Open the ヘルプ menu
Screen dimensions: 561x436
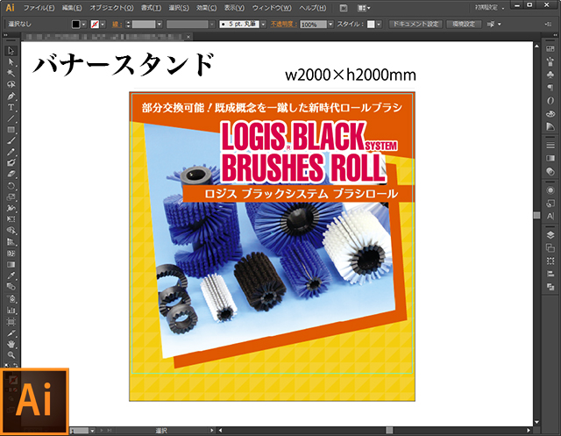pos(313,8)
